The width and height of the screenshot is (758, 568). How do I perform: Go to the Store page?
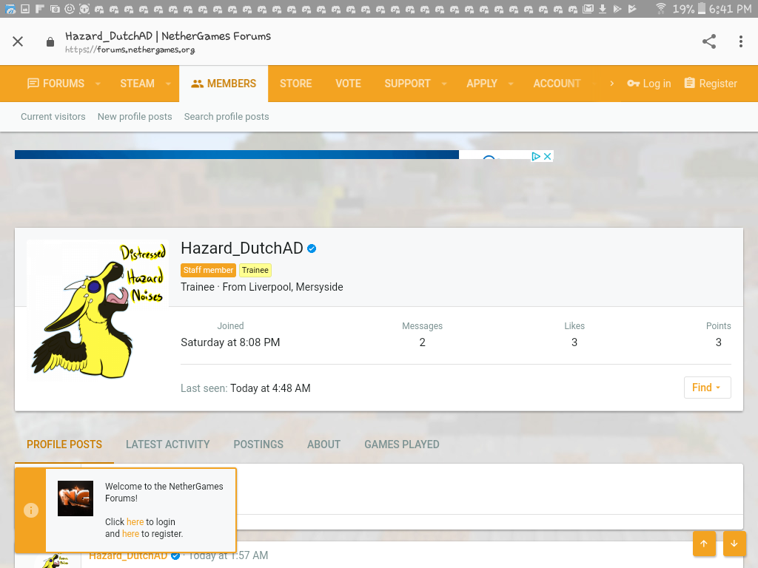tap(296, 84)
